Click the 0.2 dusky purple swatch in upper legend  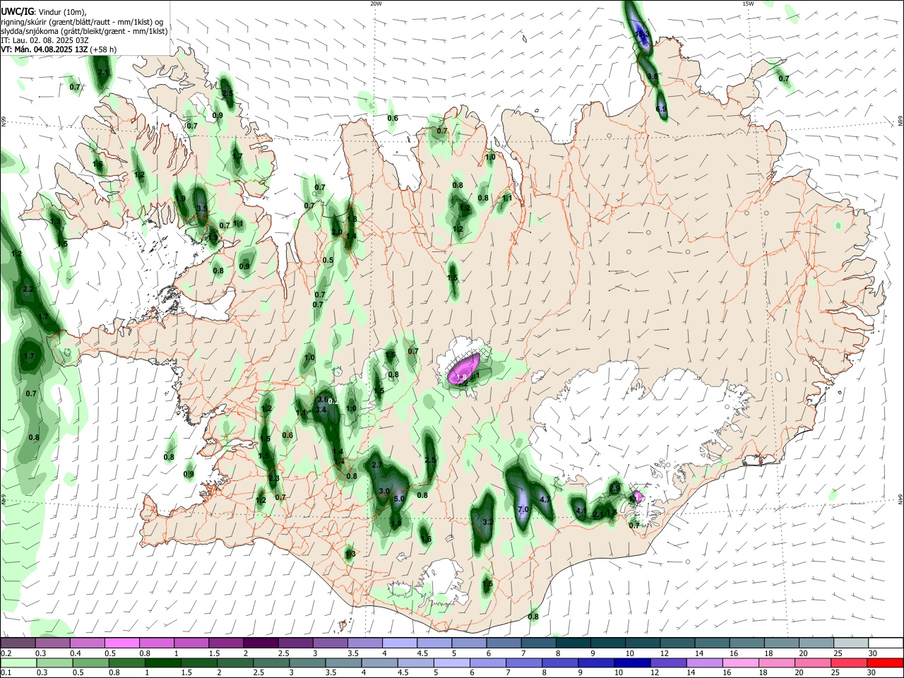tap(18, 643)
